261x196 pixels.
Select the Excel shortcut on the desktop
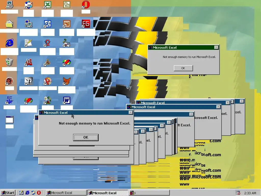[47, 5]
